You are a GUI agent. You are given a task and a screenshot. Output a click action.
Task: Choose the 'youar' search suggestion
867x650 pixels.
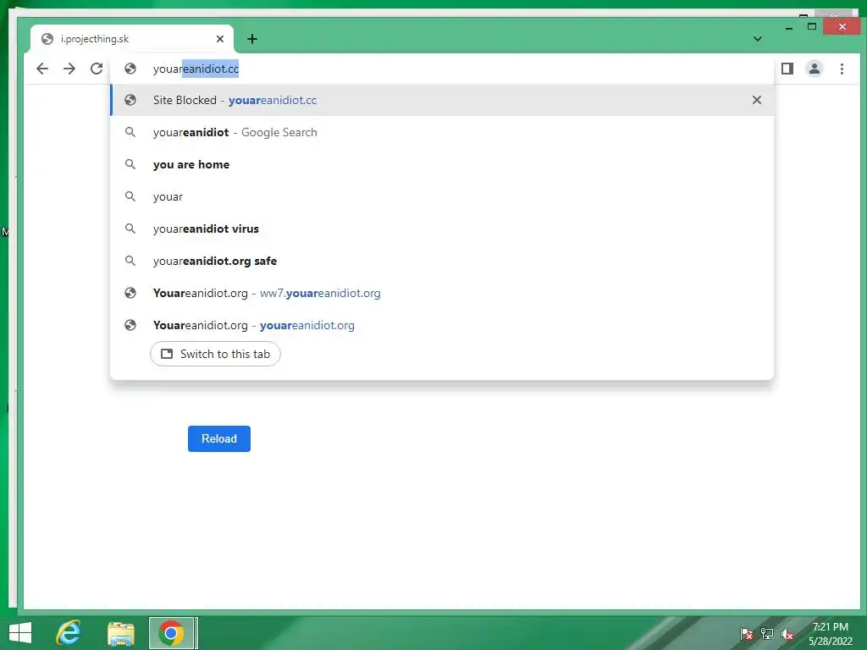(x=442, y=196)
